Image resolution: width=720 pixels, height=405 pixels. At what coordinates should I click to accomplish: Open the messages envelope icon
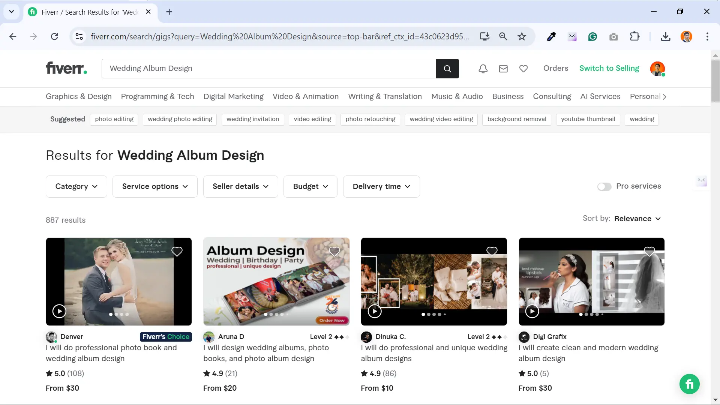click(x=503, y=69)
